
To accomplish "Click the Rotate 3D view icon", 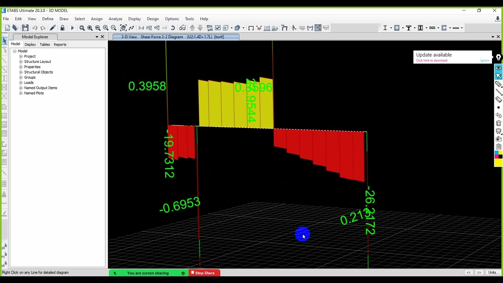I will 173,28.
